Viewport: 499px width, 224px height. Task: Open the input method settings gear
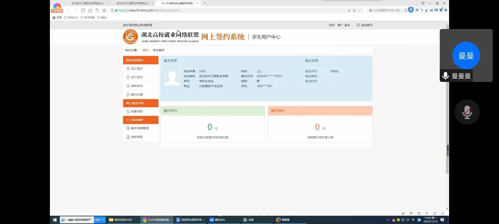[446, 10]
